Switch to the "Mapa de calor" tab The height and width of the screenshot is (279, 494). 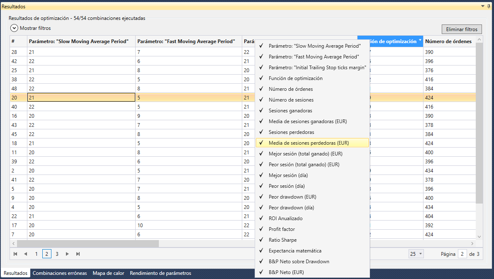[108, 273]
